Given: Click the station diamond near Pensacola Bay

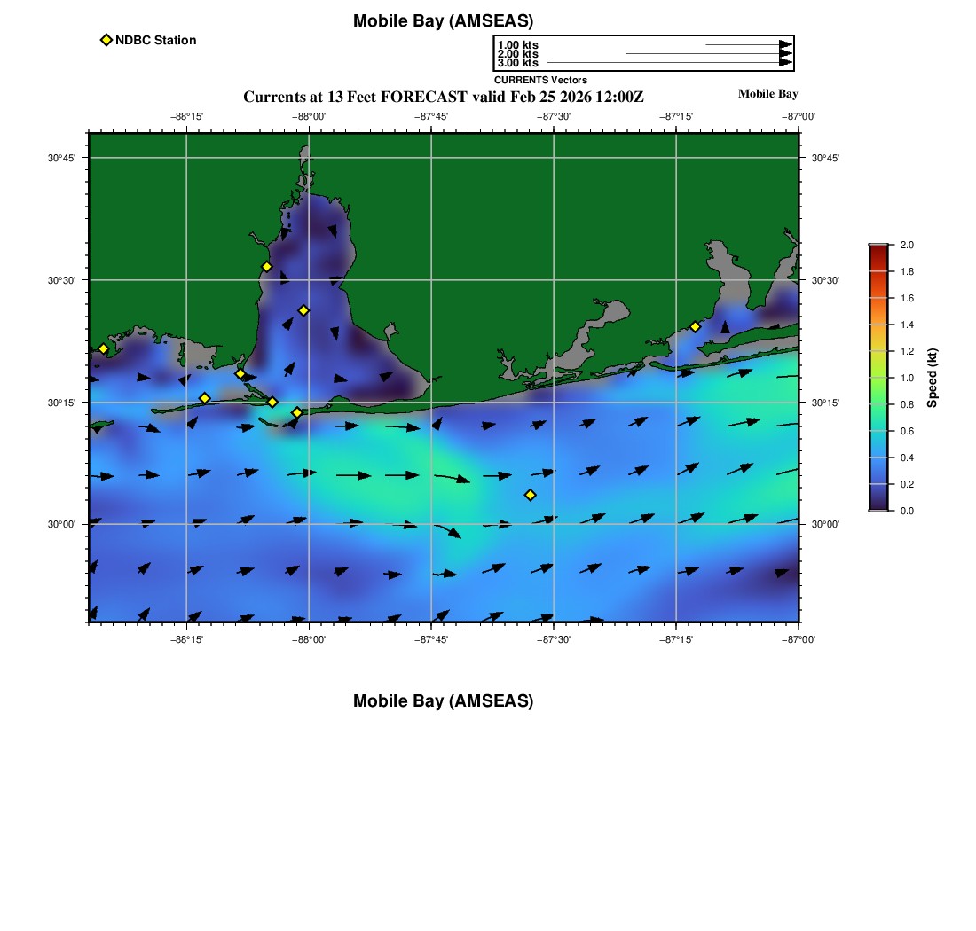Looking at the screenshot, I should (695, 327).
